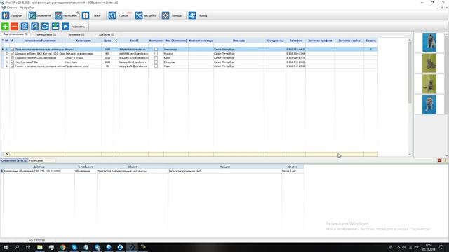Open the Список menu
Screen dimensions: 449x252
click(x=12, y=8)
